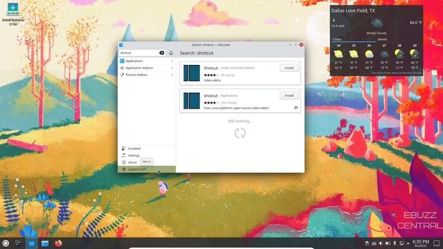This screenshot has height=249, width=443.
Task: Clear the shotcut search text
Action: pyautogui.click(x=161, y=53)
